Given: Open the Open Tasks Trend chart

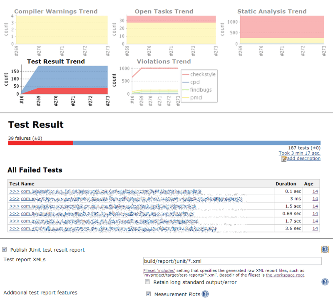Looking at the screenshot, I should click(x=164, y=32).
